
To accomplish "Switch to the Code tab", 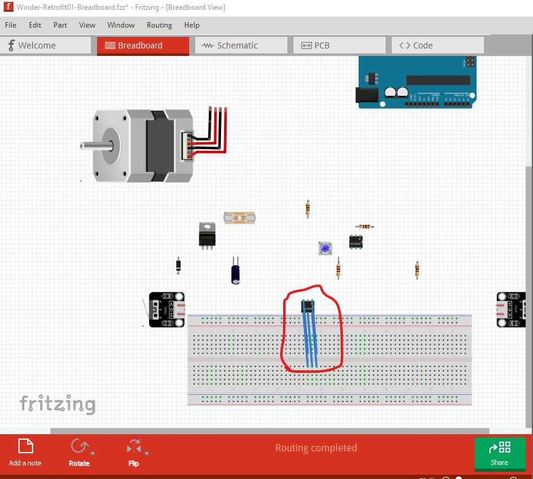I will [x=437, y=45].
